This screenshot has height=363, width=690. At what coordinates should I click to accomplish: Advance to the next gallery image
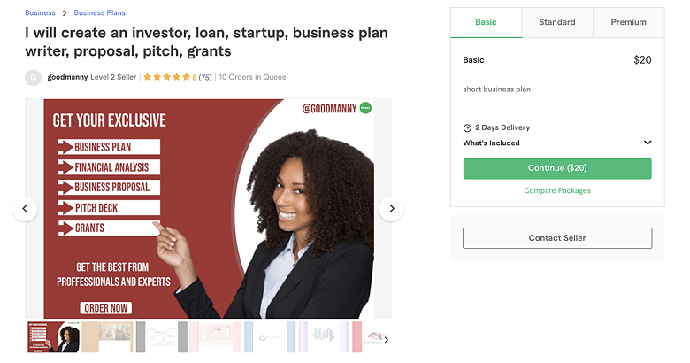[x=392, y=208]
